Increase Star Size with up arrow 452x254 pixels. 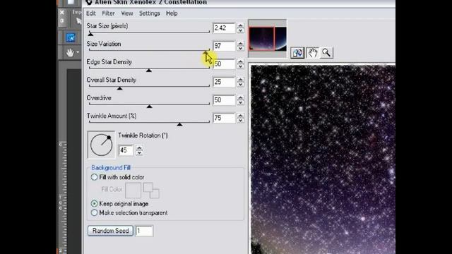(240, 25)
